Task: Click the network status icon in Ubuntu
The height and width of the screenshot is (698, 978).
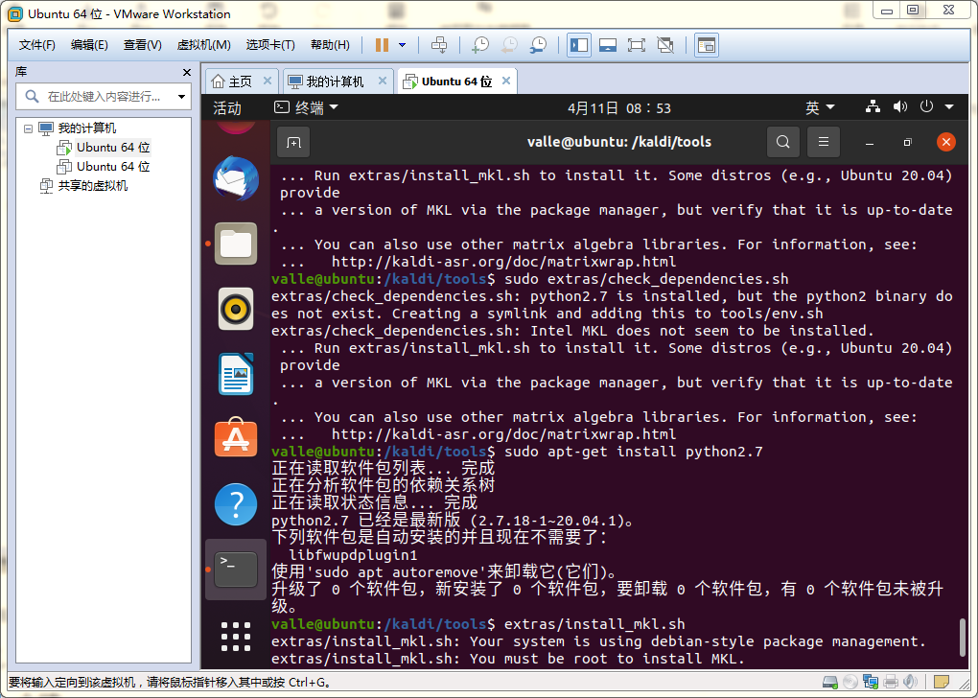Action: (873, 107)
